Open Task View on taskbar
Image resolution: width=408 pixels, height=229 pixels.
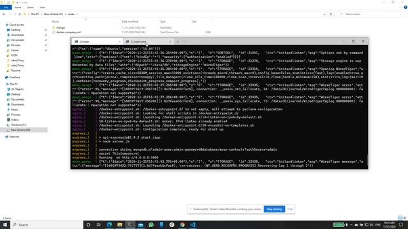coord(99,225)
